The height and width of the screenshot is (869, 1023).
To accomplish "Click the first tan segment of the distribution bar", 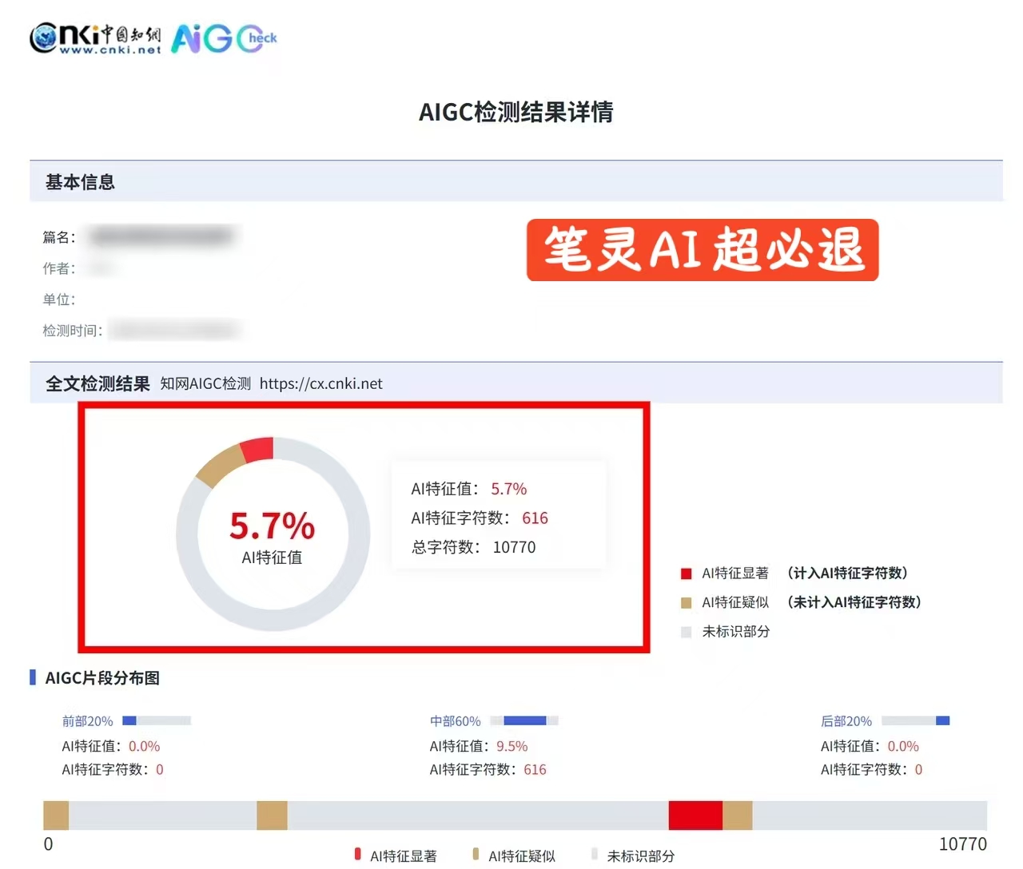I will [56, 815].
